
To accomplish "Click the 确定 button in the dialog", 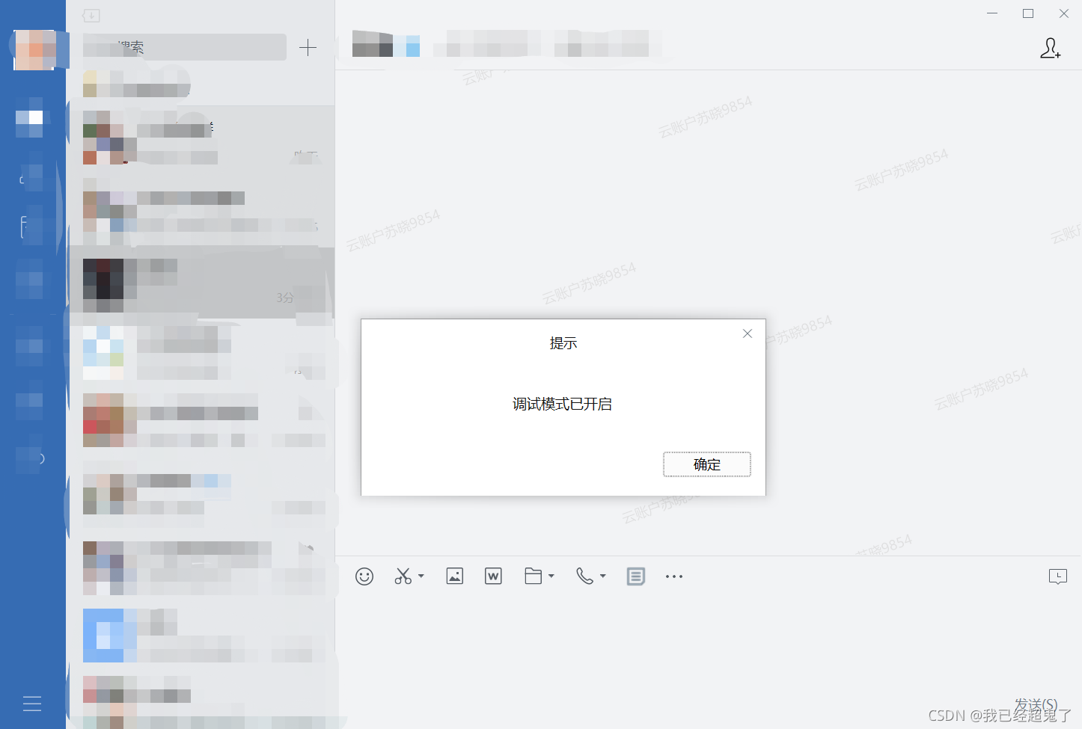I will [706, 464].
